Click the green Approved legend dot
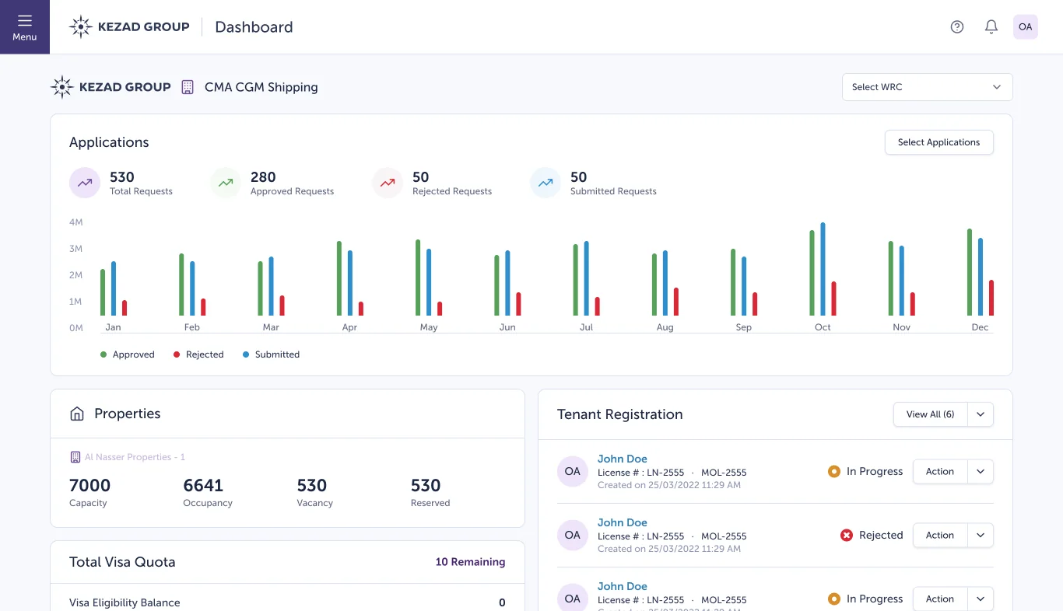 coord(103,354)
